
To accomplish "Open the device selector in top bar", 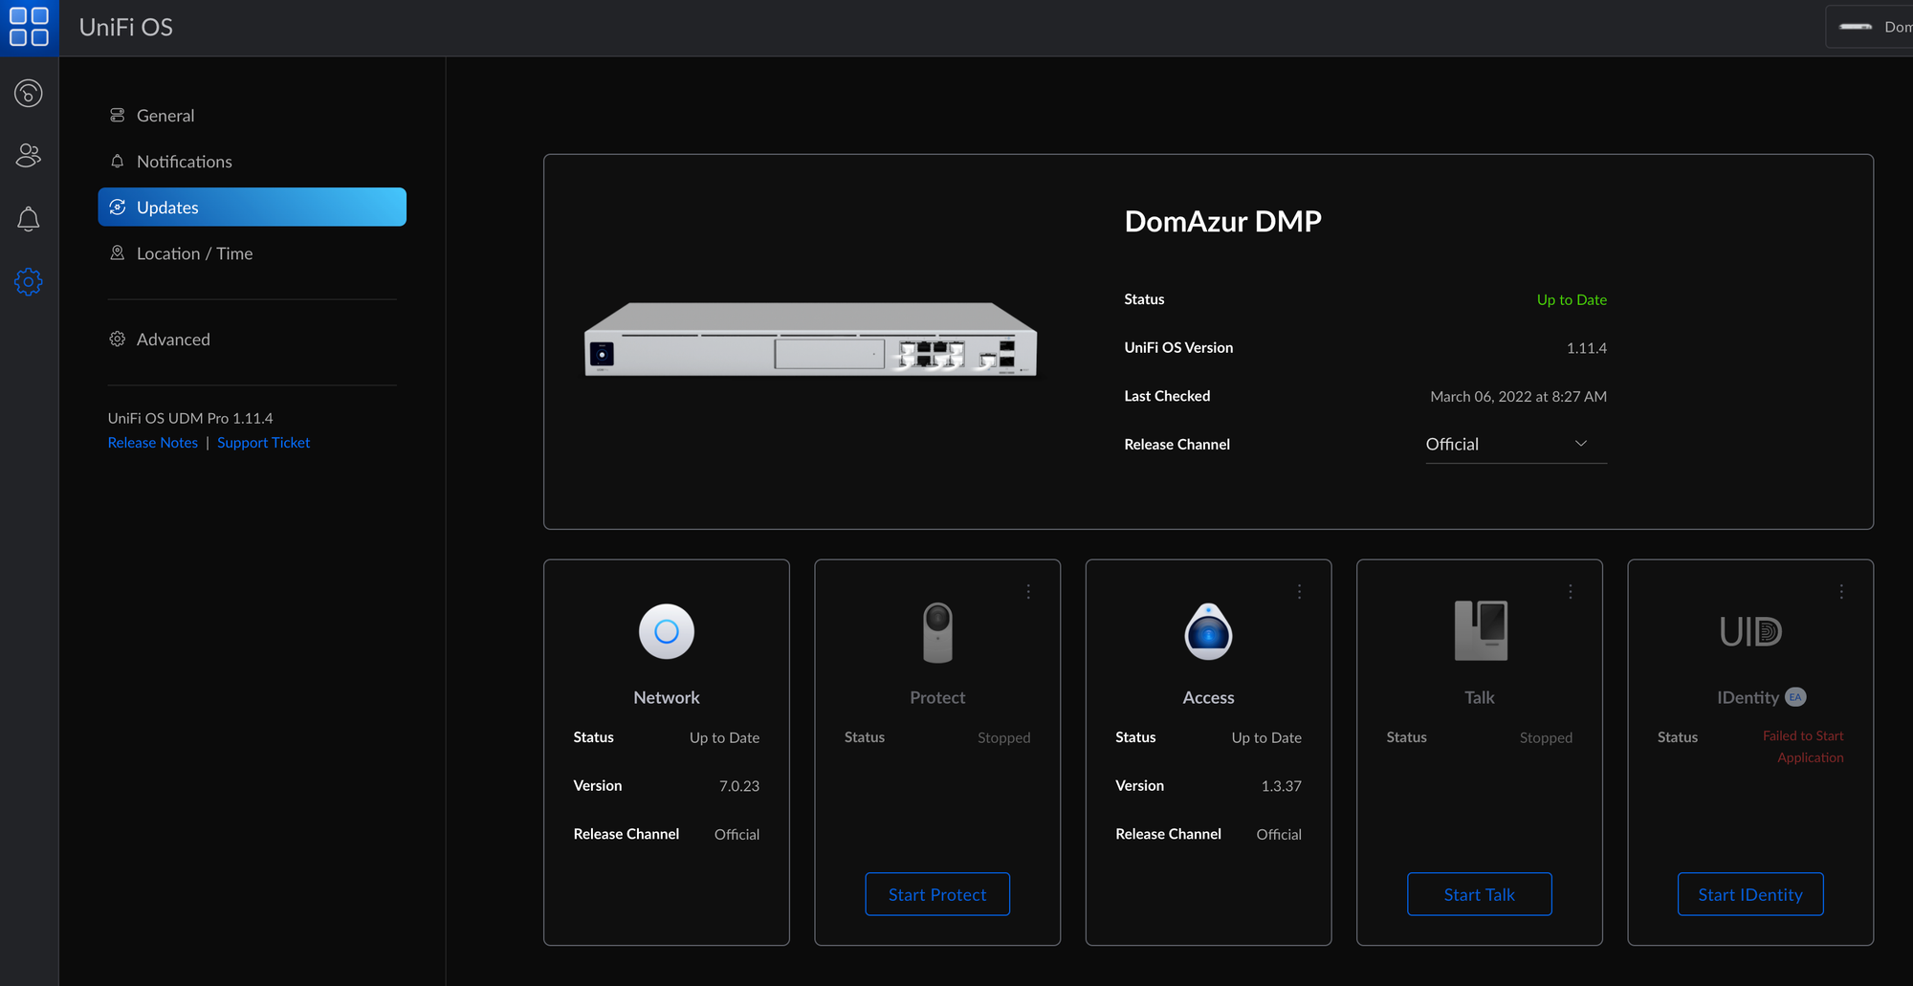I will [x=1870, y=27].
